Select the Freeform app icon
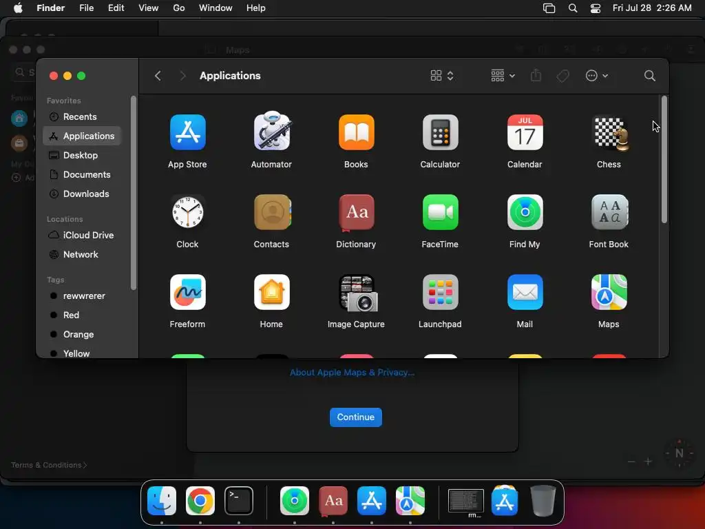 (187, 292)
